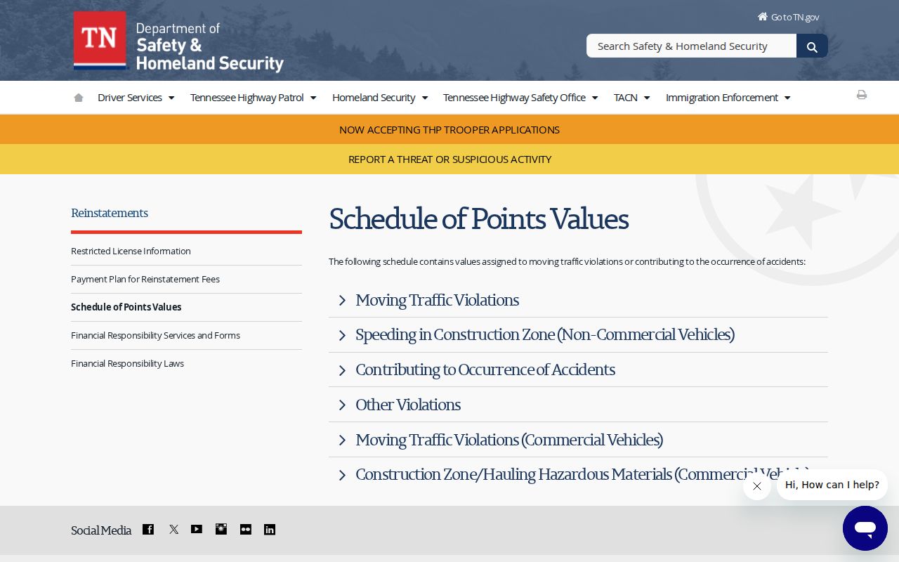Image resolution: width=899 pixels, height=562 pixels.
Task: Open the LinkedIn social media icon
Action: pyautogui.click(x=270, y=529)
